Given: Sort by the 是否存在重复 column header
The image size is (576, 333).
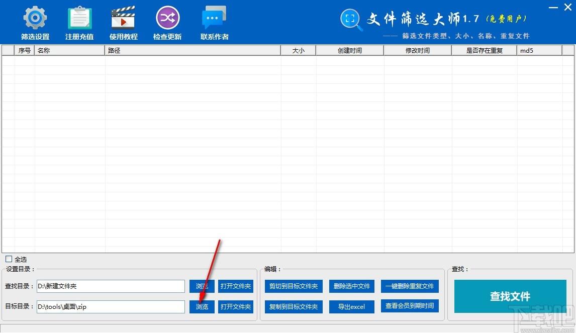Looking at the screenshot, I should [484, 50].
